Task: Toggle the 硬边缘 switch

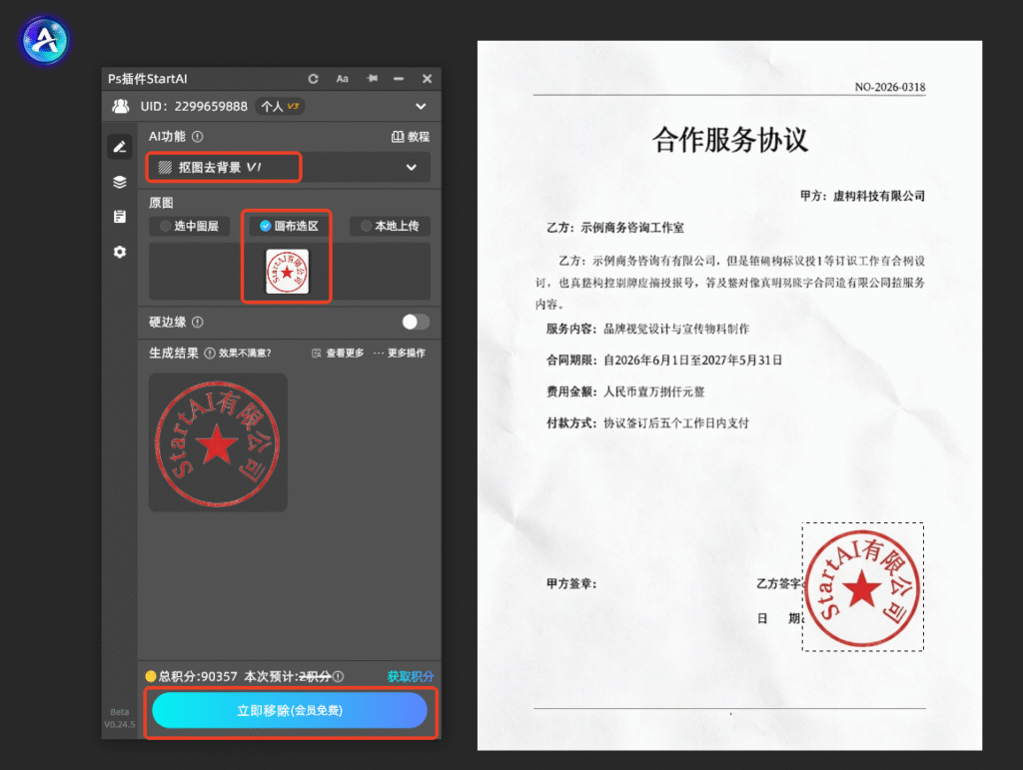Action: click(x=416, y=322)
